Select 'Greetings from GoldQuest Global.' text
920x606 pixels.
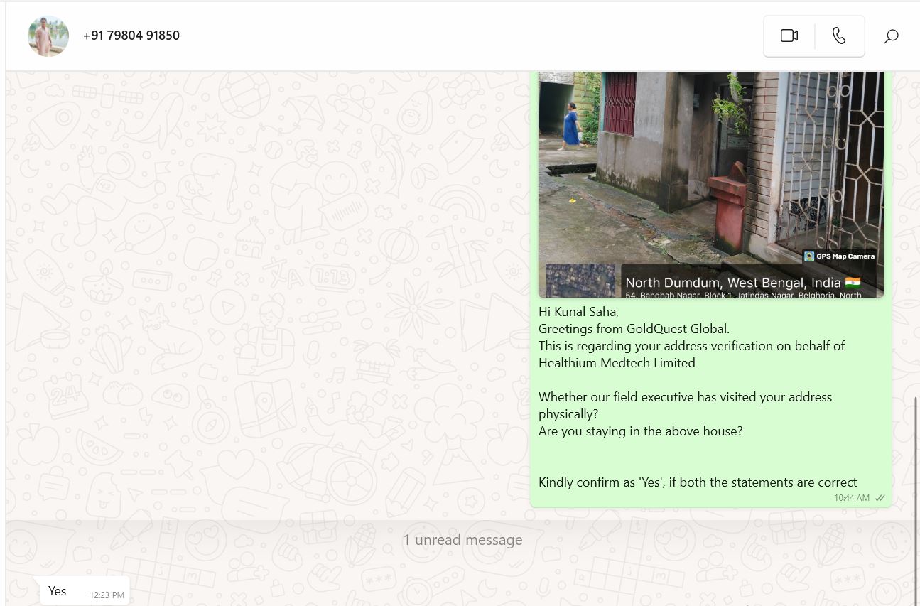pos(634,329)
